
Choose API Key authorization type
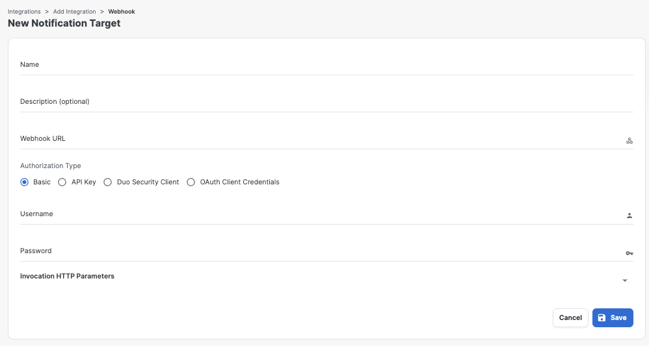pos(62,182)
